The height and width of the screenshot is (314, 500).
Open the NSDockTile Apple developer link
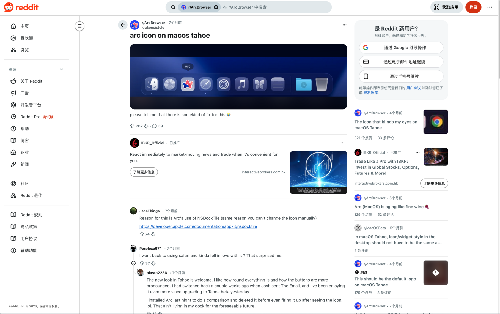(198, 226)
